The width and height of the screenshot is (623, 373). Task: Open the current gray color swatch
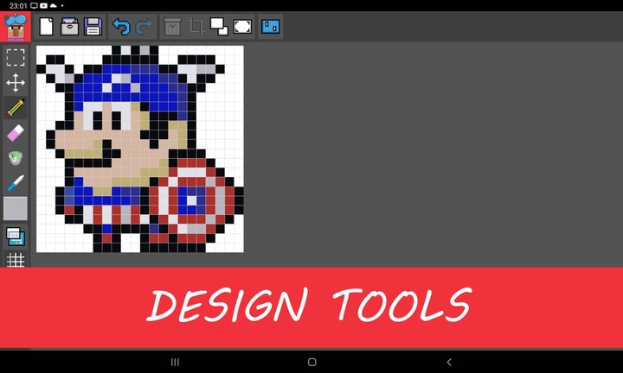click(x=16, y=208)
